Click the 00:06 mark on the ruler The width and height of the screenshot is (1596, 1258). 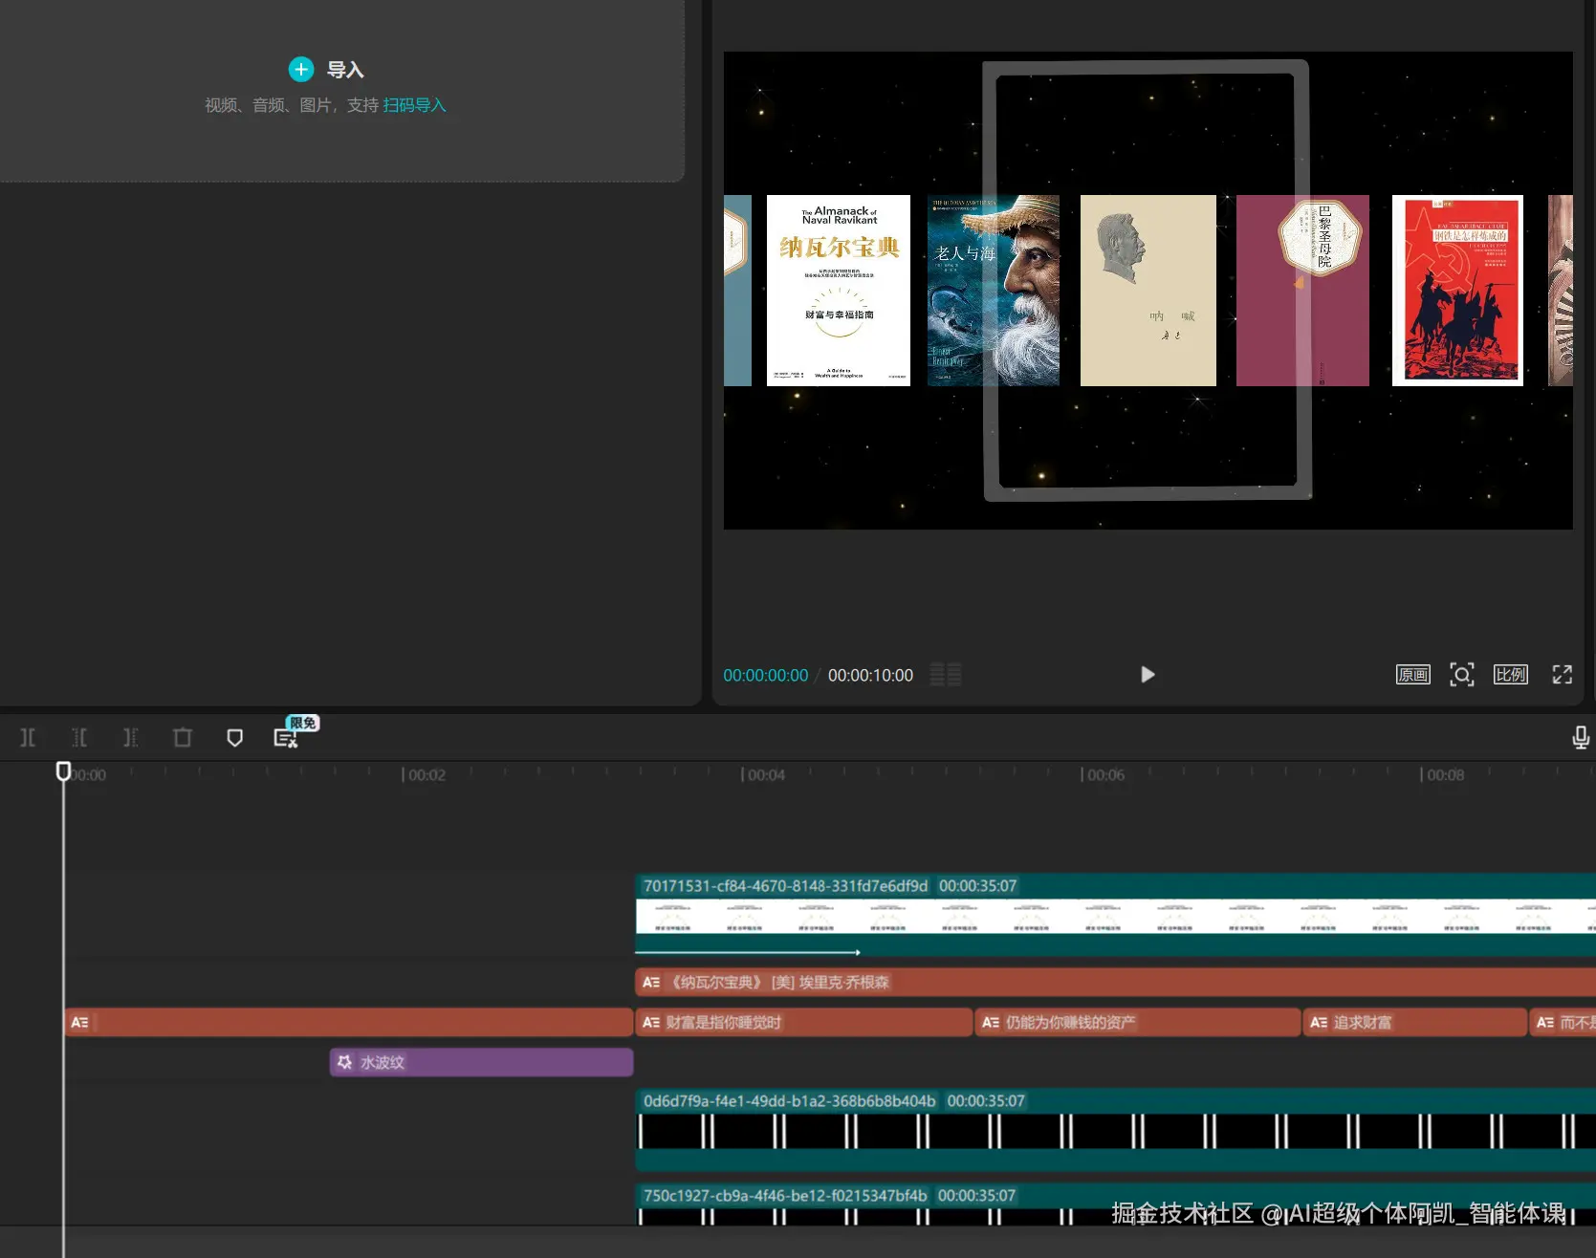click(x=1105, y=775)
